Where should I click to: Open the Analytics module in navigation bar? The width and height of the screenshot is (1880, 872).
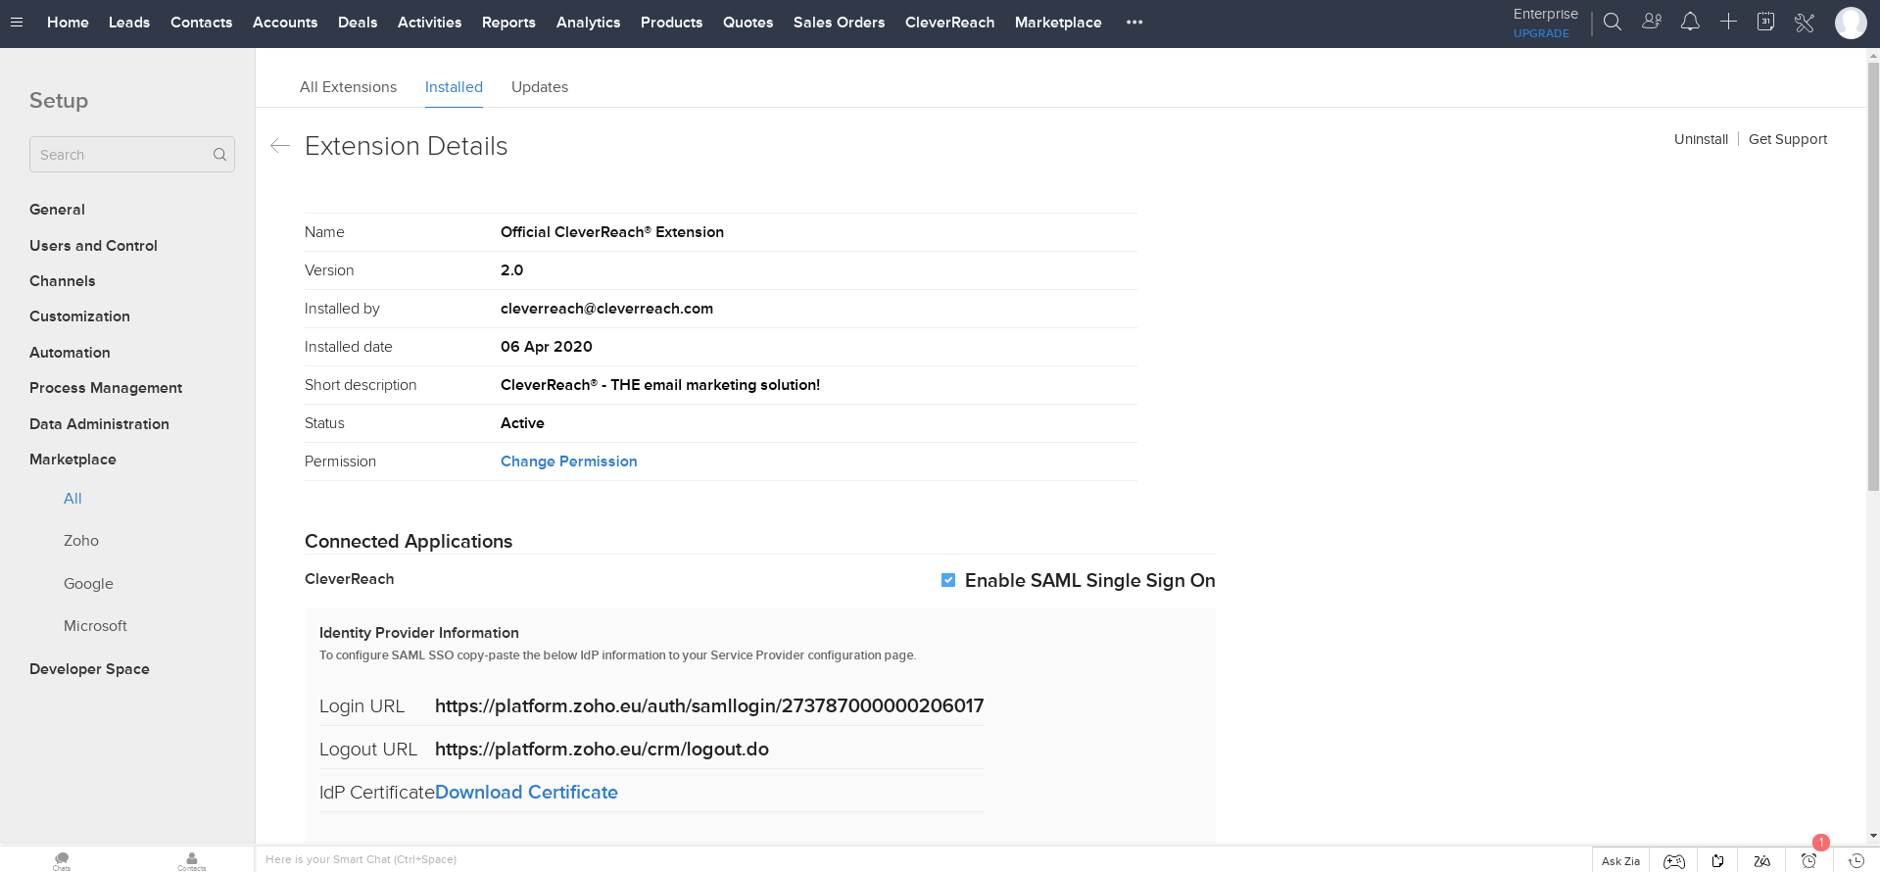point(588,22)
